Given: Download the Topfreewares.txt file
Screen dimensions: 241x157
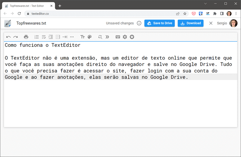Looking at the screenshot, I should 191,23.
